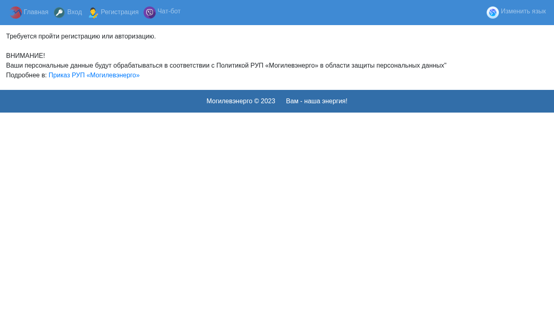554x311 pixels.
Task: Click the key icon next to Вход
Action: pyautogui.click(x=59, y=13)
